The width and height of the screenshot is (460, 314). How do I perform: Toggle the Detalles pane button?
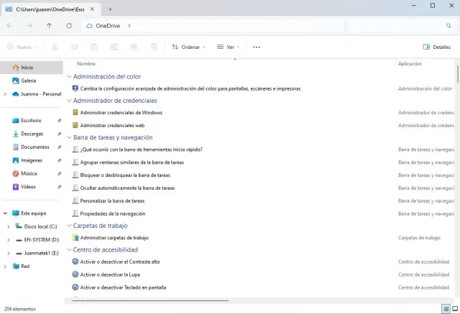437,47
